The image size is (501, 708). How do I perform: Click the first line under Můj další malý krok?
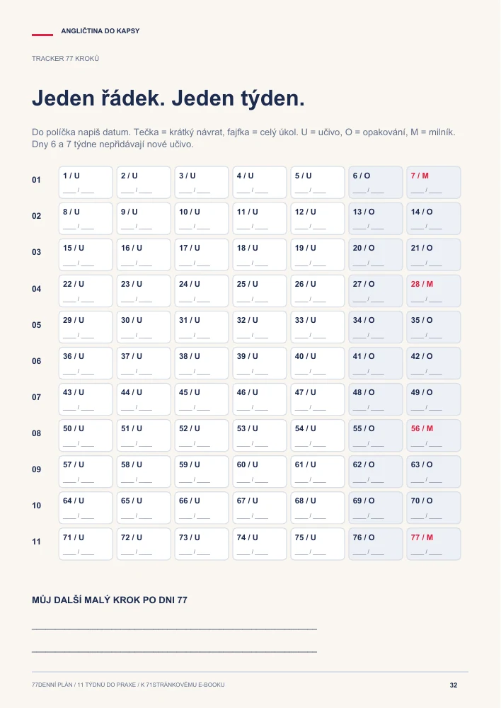(174, 628)
